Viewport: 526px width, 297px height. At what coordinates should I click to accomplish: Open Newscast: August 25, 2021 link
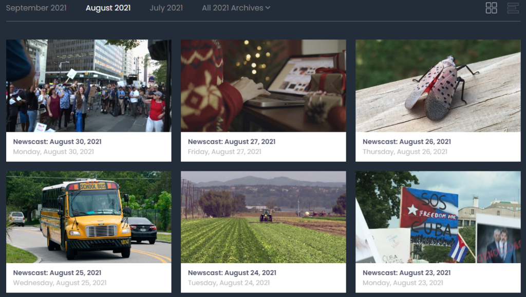[x=57, y=273]
